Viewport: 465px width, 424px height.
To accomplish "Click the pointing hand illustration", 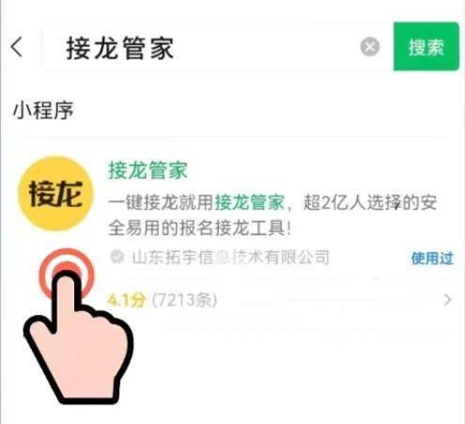I will pos(78,337).
